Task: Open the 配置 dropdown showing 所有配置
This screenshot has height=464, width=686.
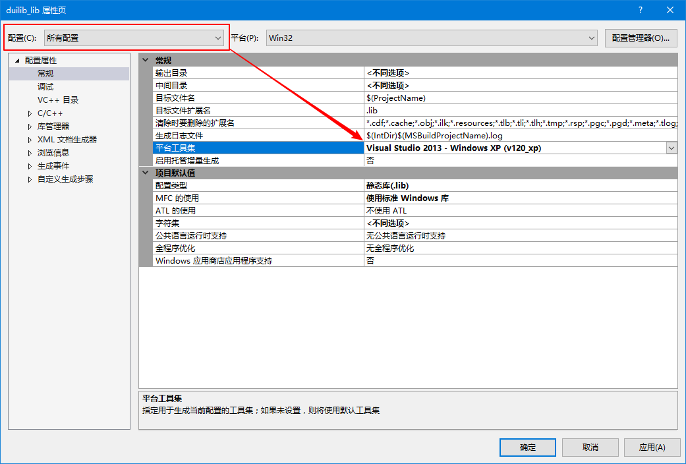Action: pyautogui.click(x=134, y=38)
